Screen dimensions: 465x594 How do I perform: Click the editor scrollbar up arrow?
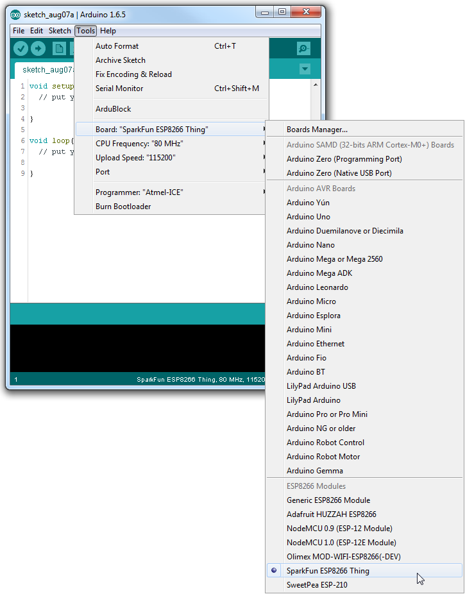point(315,85)
